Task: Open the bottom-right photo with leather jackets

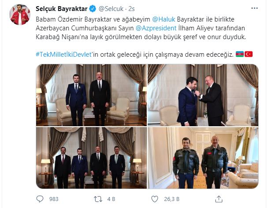Action: point(203,158)
